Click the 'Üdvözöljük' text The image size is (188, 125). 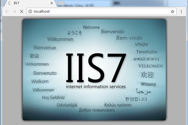pos(67,105)
